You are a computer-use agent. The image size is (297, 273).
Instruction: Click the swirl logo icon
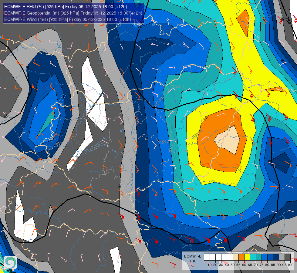pyautogui.click(x=10, y=262)
